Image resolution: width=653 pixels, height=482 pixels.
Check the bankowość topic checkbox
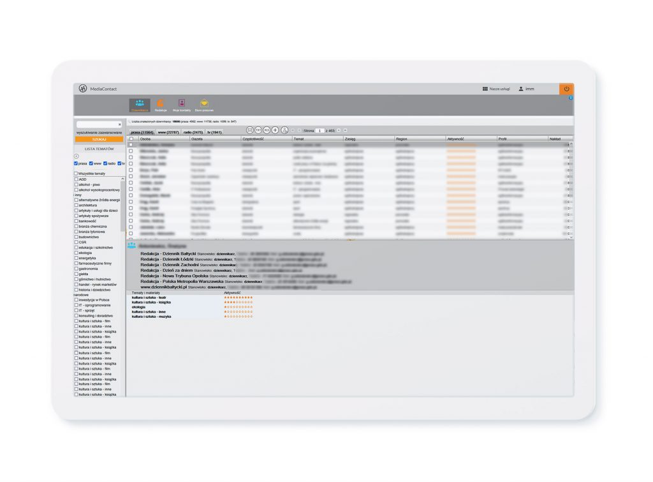77,221
